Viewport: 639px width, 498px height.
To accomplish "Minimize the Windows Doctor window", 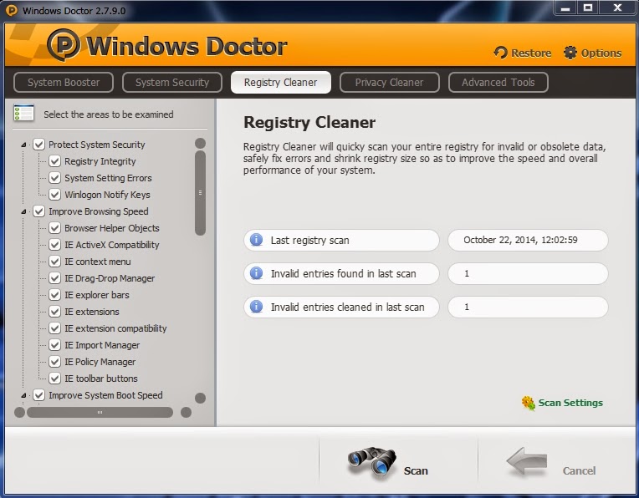I will pos(565,8).
